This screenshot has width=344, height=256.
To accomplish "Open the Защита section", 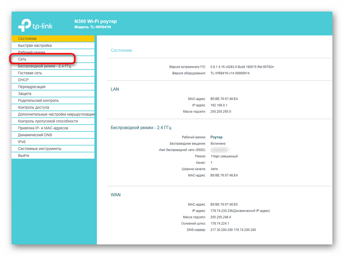I will coord(25,94).
